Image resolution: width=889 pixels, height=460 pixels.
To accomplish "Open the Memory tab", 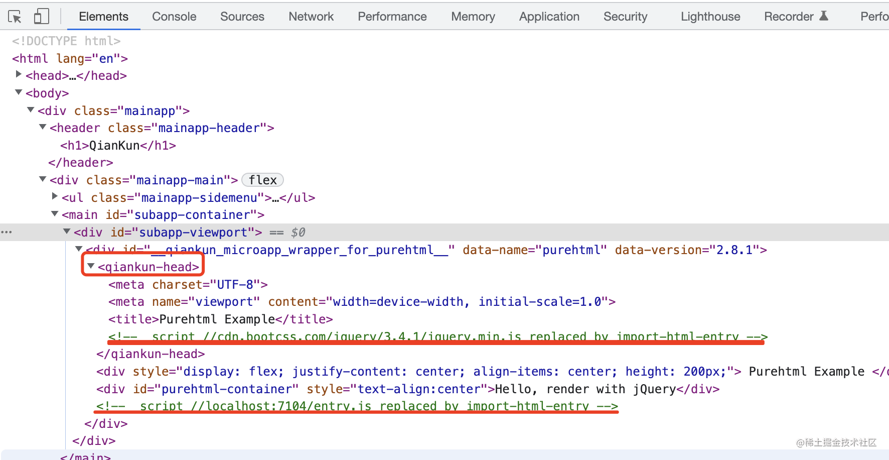I will pos(473,17).
